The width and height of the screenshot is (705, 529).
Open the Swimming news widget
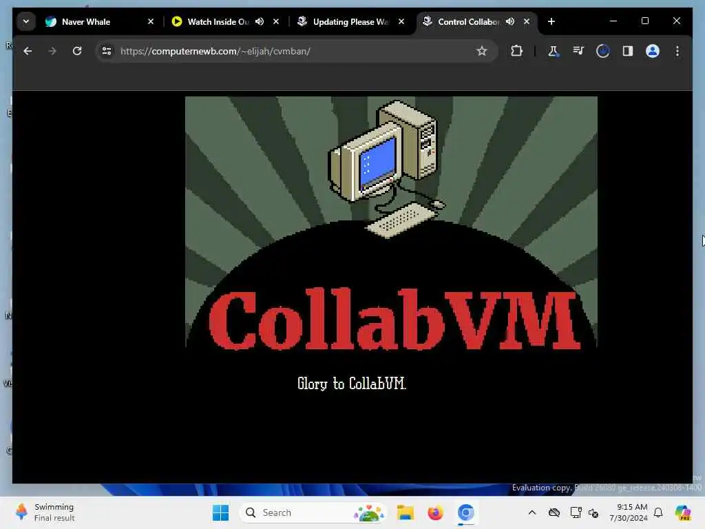(x=45, y=512)
